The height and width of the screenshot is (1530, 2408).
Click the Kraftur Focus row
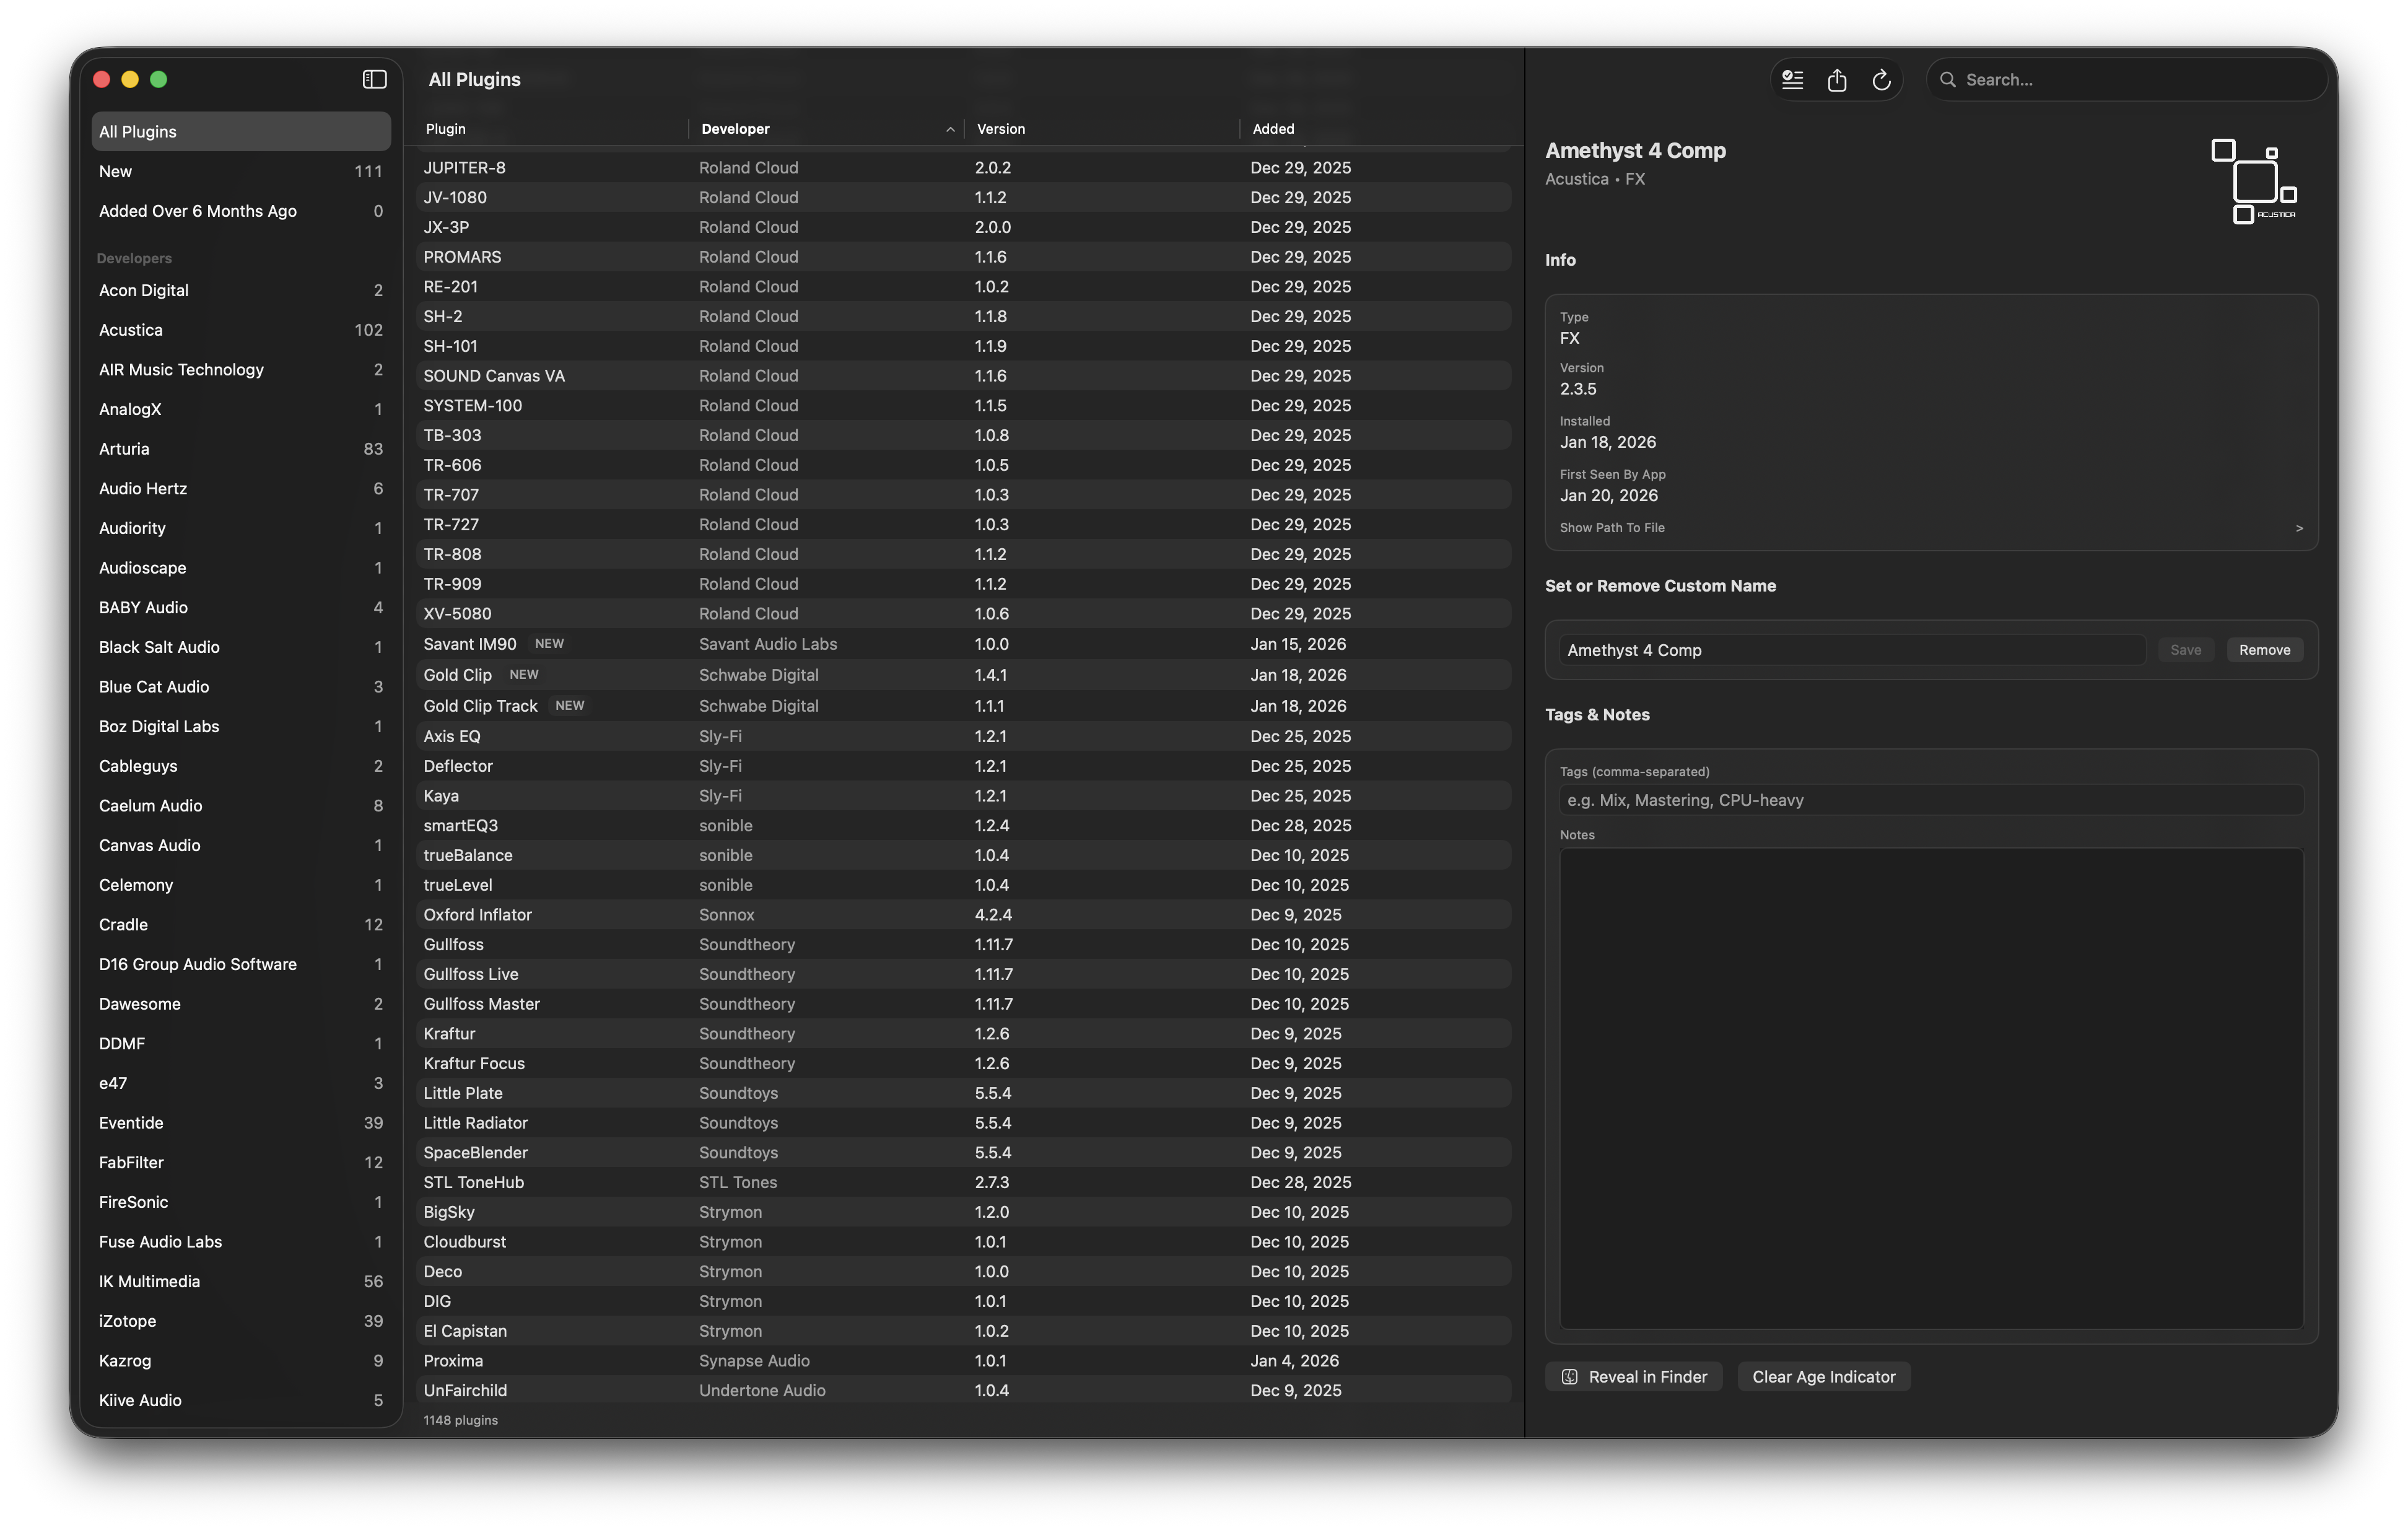963,1063
